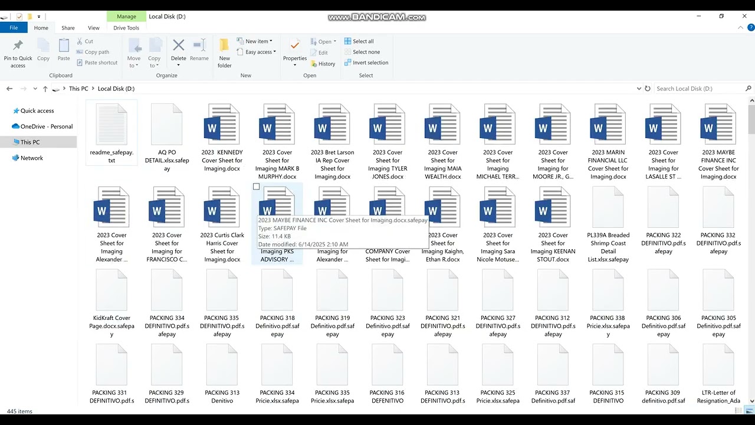This screenshot has height=425, width=755.
Task: Select readme_safepay.txt file
Action: (111, 133)
